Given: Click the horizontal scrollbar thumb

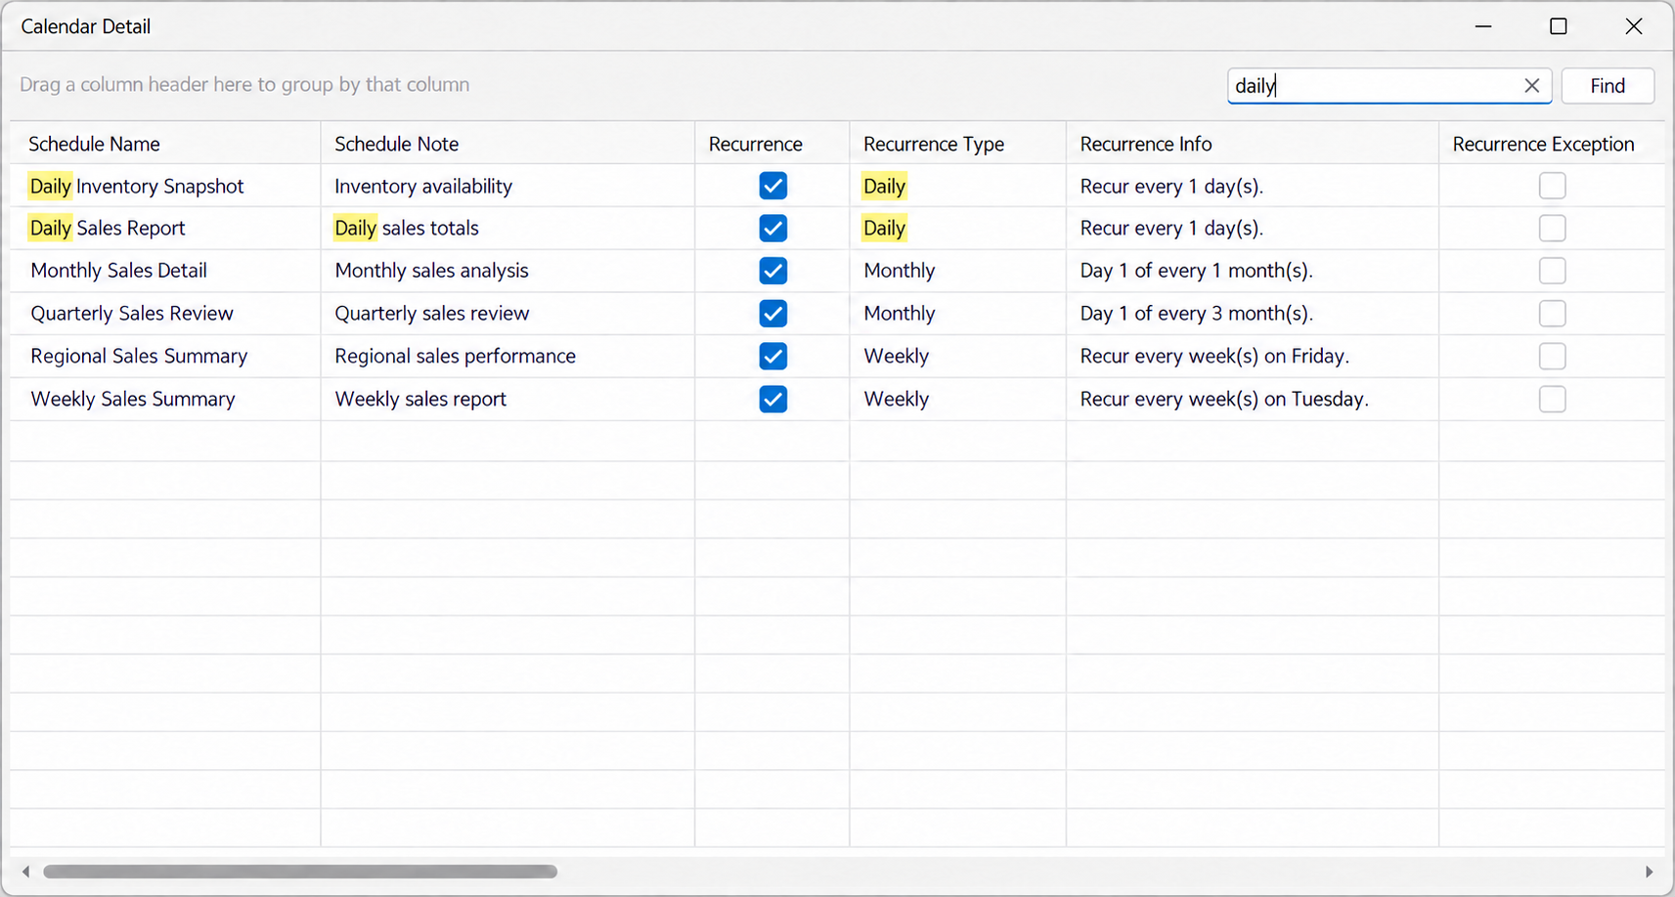Looking at the screenshot, I should coord(300,872).
